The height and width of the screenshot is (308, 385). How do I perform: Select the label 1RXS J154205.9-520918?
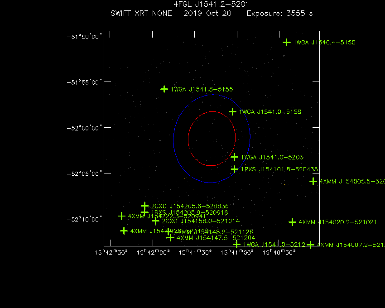pos(189,212)
